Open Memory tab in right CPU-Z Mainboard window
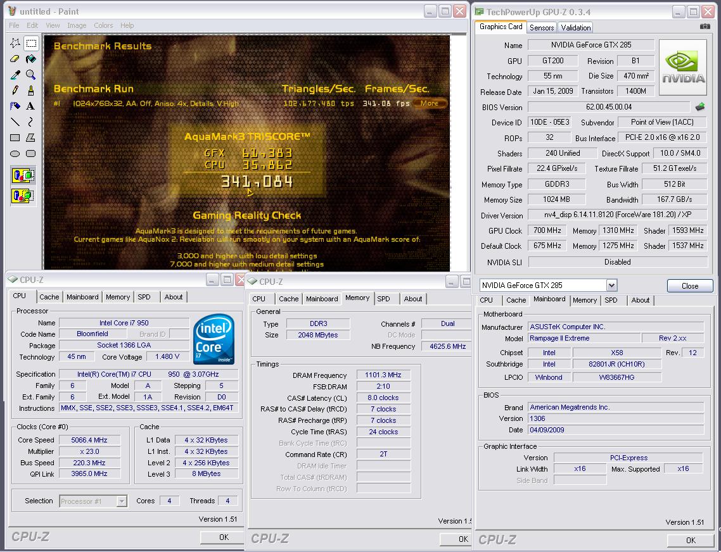The height and width of the screenshot is (552, 721). (x=584, y=300)
